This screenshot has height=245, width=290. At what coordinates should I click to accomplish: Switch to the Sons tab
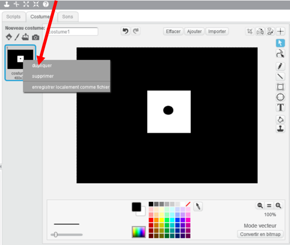click(x=67, y=17)
